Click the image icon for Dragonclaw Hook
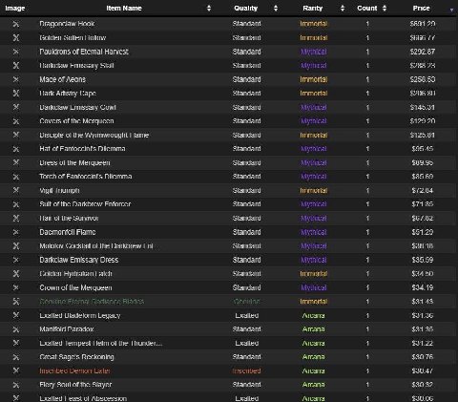The height and width of the screenshot is (402, 458). pyautogui.click(x=16, y=24)
